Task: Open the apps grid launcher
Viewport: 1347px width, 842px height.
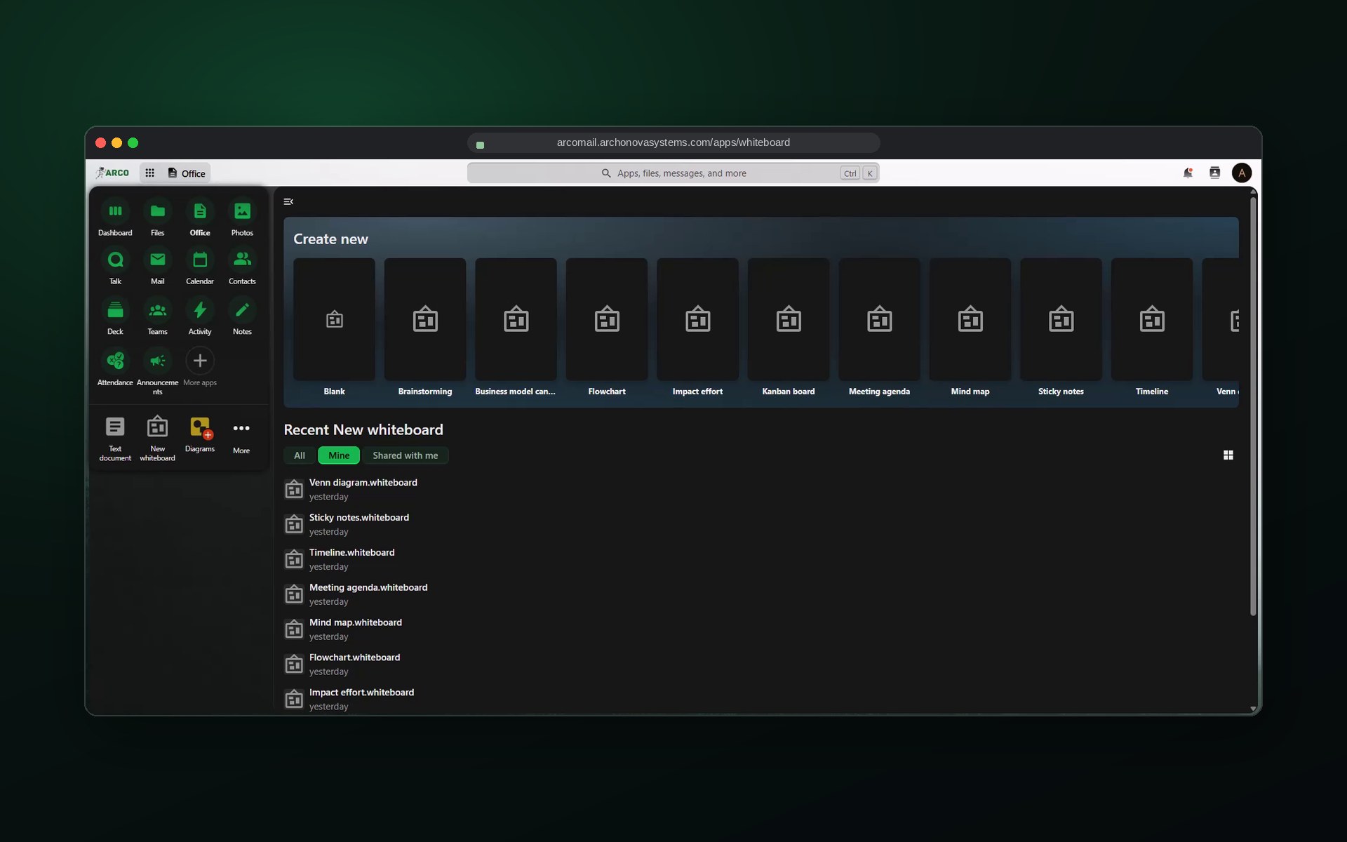Action: click(x=149, y=173)
